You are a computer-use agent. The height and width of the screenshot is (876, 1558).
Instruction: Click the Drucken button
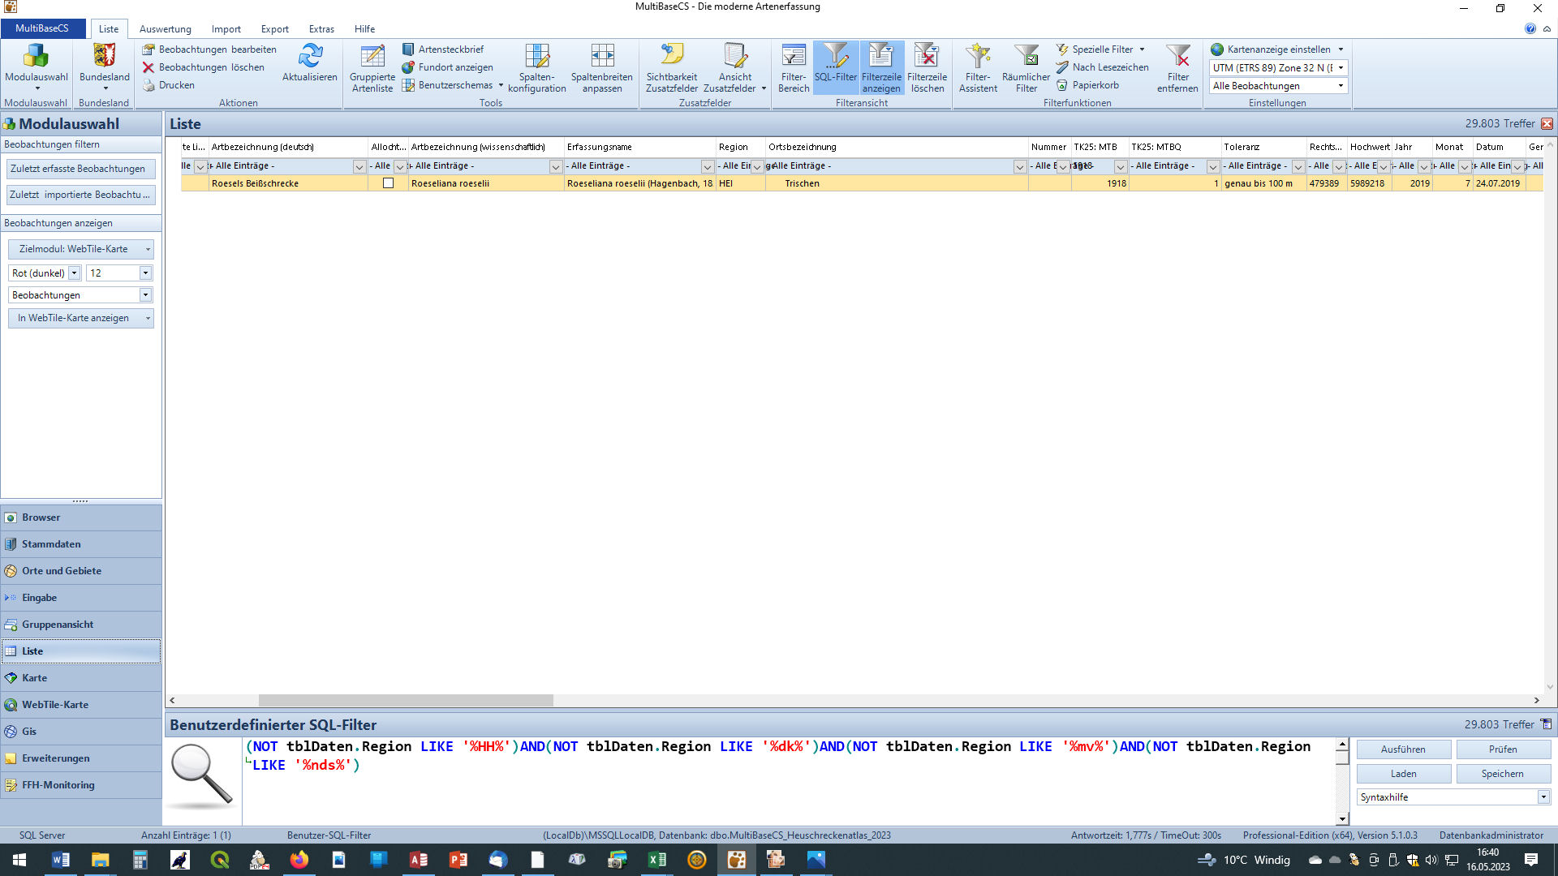coord(169,85)
